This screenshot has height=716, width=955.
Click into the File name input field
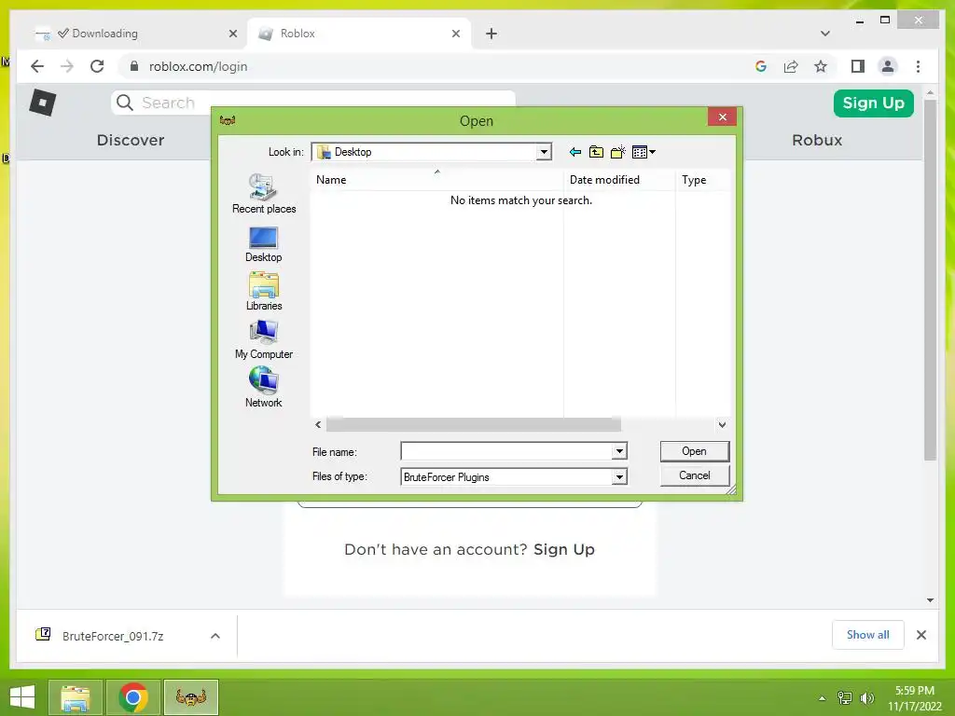click(506, 451)
